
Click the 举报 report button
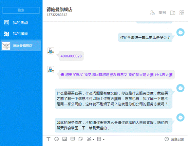[x=162, y=13]
